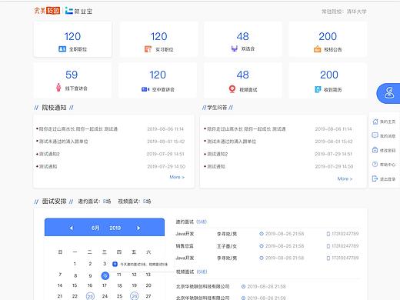This screenshot has height=300, width=400.
Task: Click the 视频面试 count in 面试安排 header
Action: click(x=147, y=202)
